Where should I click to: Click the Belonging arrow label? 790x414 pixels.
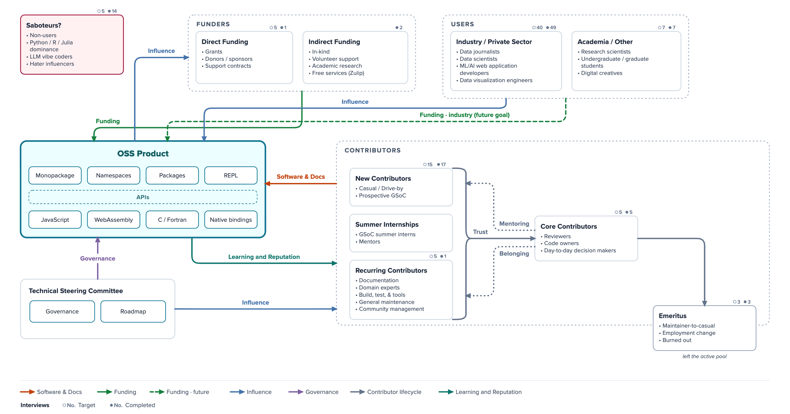pos(514,254)
